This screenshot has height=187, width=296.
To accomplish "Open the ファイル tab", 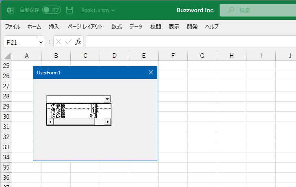I will [13, 26].
